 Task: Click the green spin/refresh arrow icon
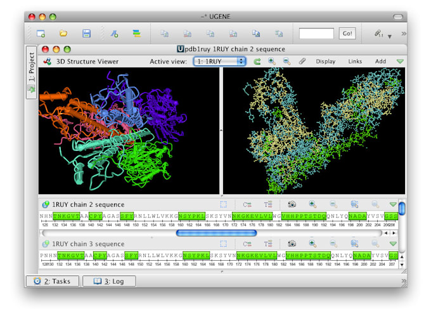[257, 62]
